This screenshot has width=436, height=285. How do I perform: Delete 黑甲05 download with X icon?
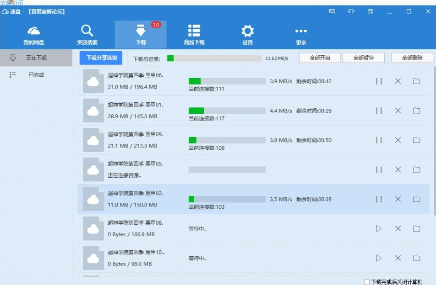[x=398, y=169]
